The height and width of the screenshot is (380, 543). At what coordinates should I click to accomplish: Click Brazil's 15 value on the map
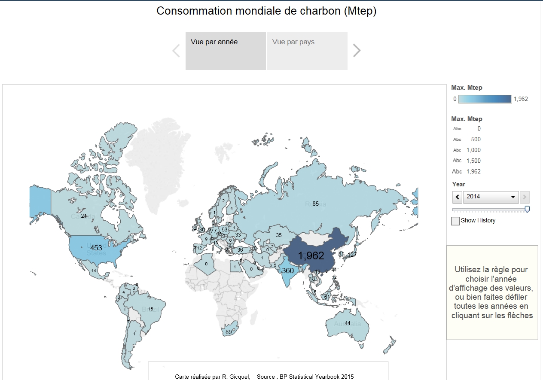pyautogui.click(x=151, y=309)
